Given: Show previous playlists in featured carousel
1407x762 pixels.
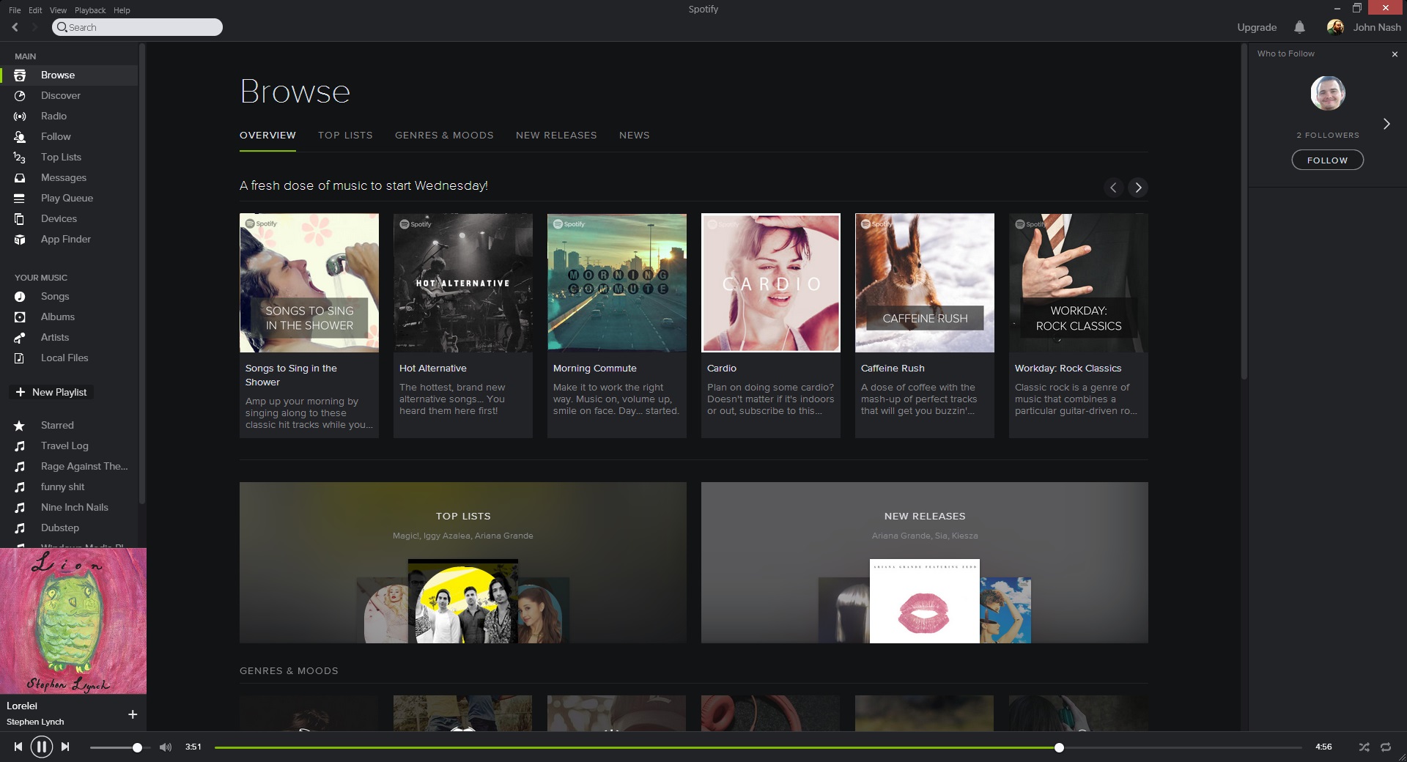Looking at the screenshot, I should 1113,188.
